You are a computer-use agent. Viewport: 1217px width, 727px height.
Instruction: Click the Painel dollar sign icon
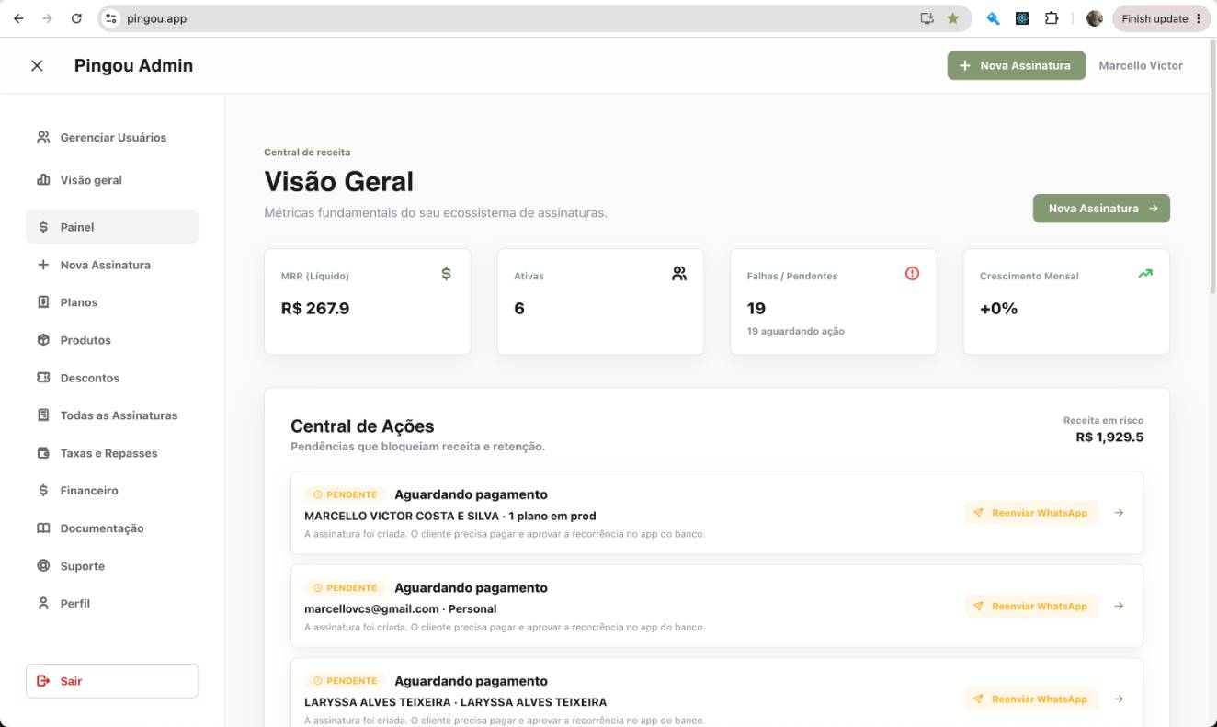43,227
